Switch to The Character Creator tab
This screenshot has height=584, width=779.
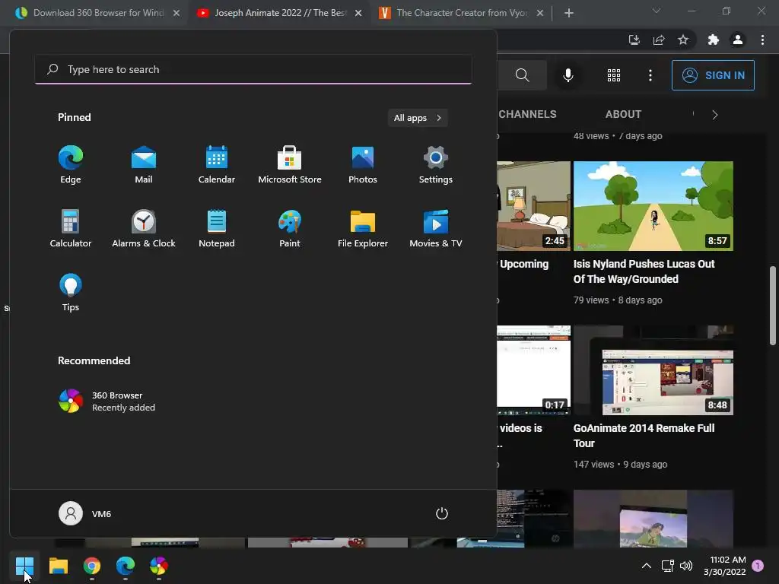[x=462, y=13]
